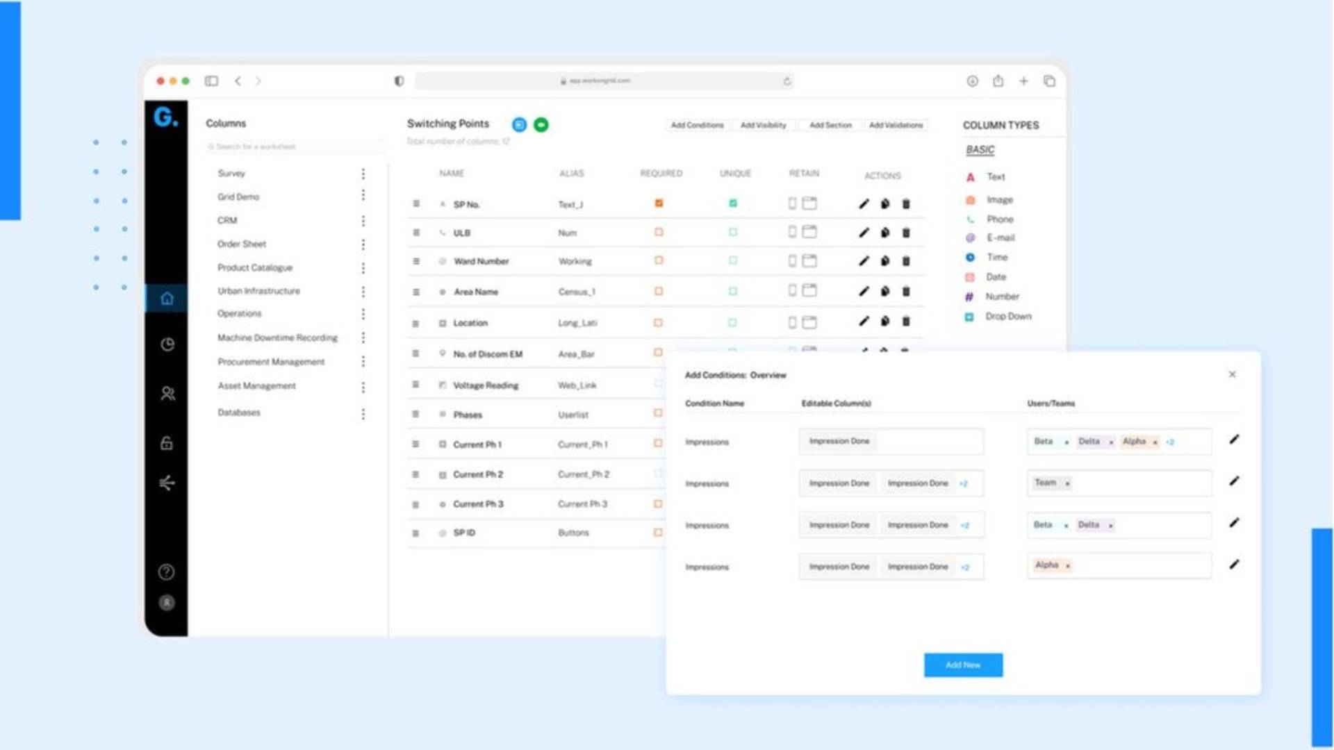Open the analytics pie chart sidebar icon
This screenshot has height=750, width=1334.
pos(167,344)
